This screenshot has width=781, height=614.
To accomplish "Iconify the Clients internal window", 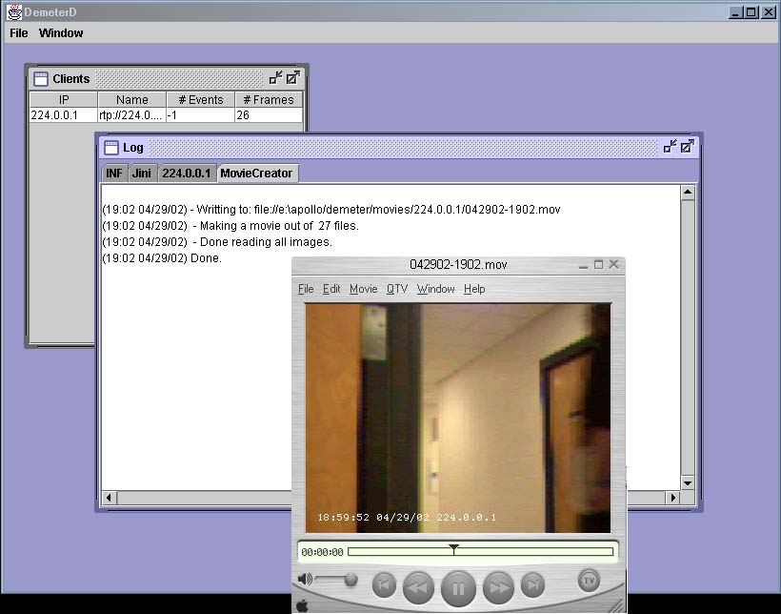I will [275, 78].
